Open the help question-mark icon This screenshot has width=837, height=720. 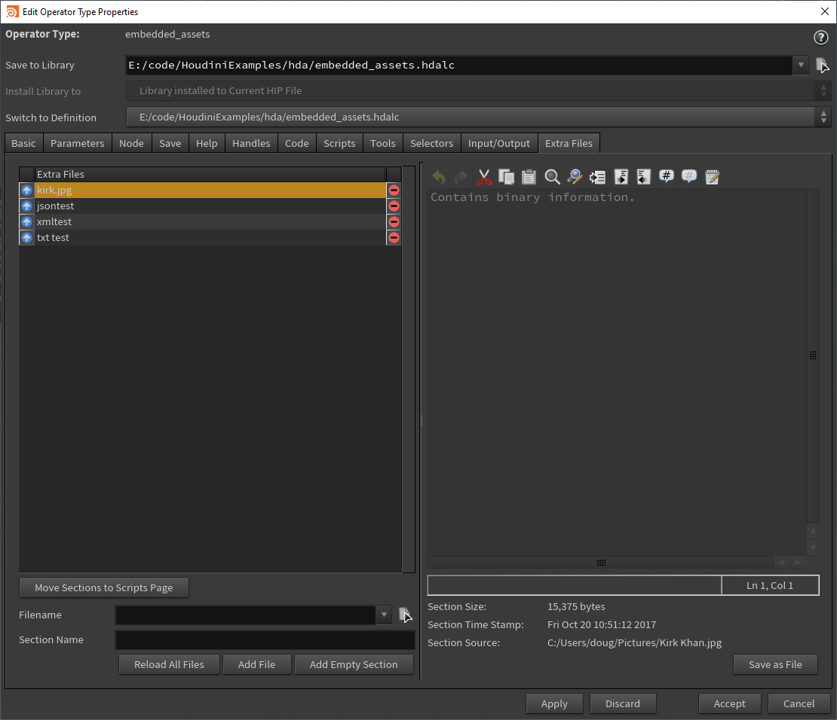click(x=820, y=37)
